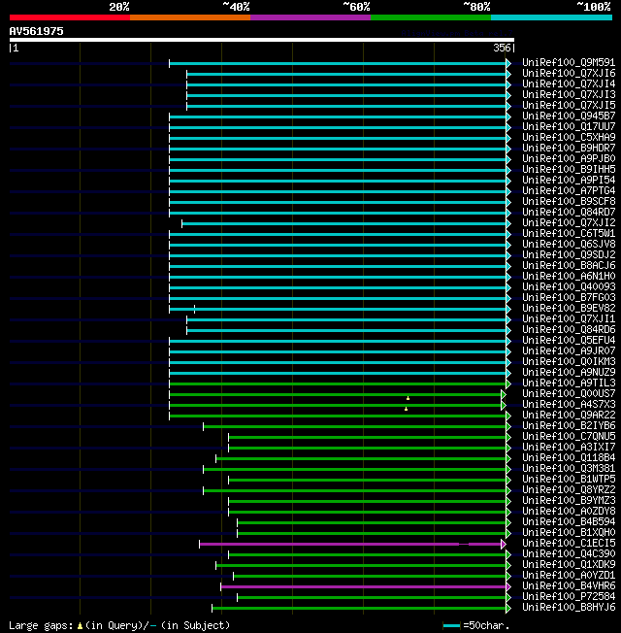
Task: Select the text UniRef100_B2IYB6
Action: click(x=569, y=426)
